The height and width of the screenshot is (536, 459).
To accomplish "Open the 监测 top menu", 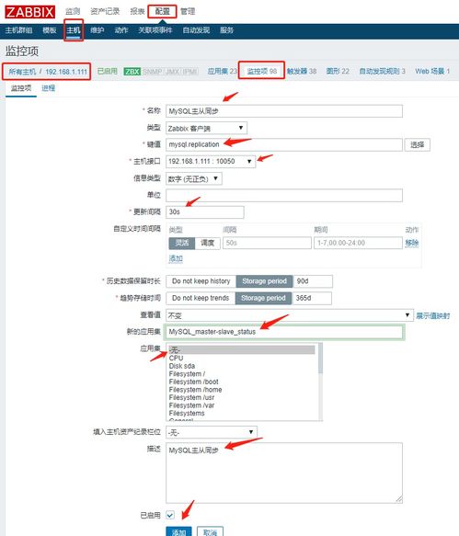I will click(x=73, y=12).
